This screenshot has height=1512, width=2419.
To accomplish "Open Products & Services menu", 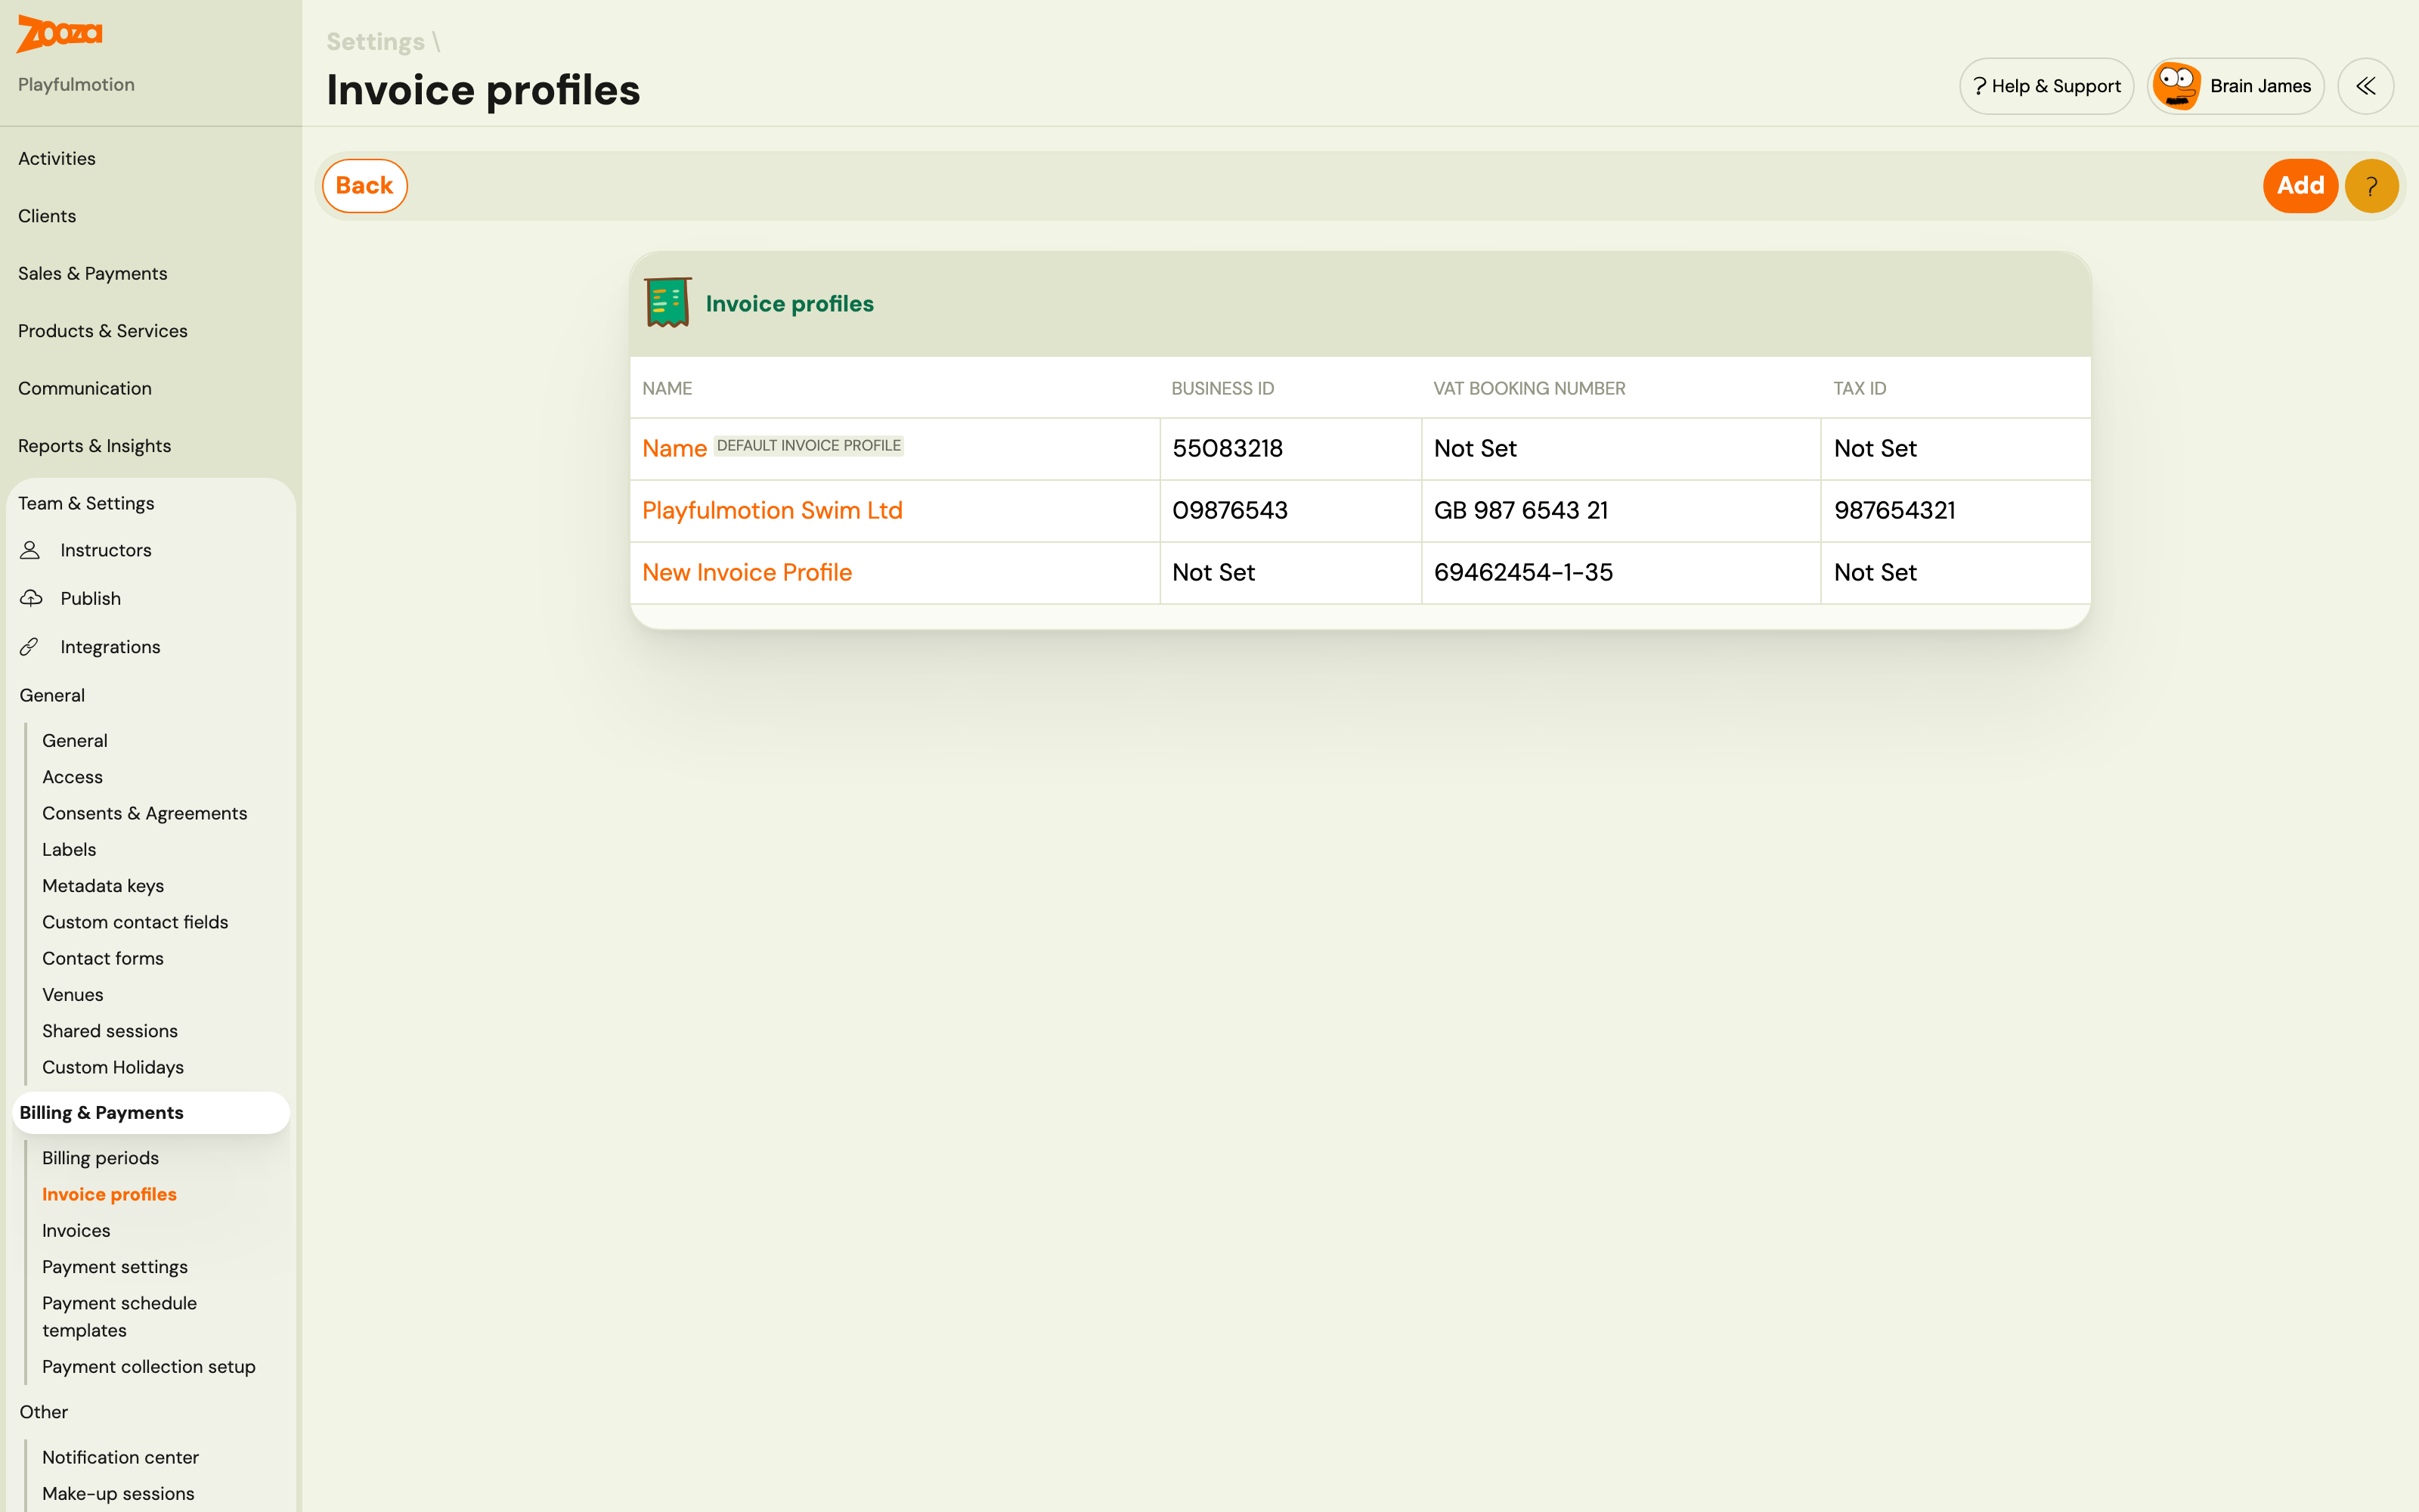I will [103, 331].
